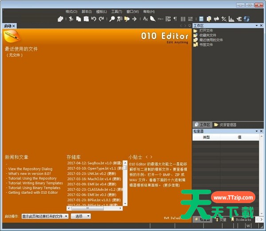
Task: Open the 脚本(I) menu
Action: 87,12
